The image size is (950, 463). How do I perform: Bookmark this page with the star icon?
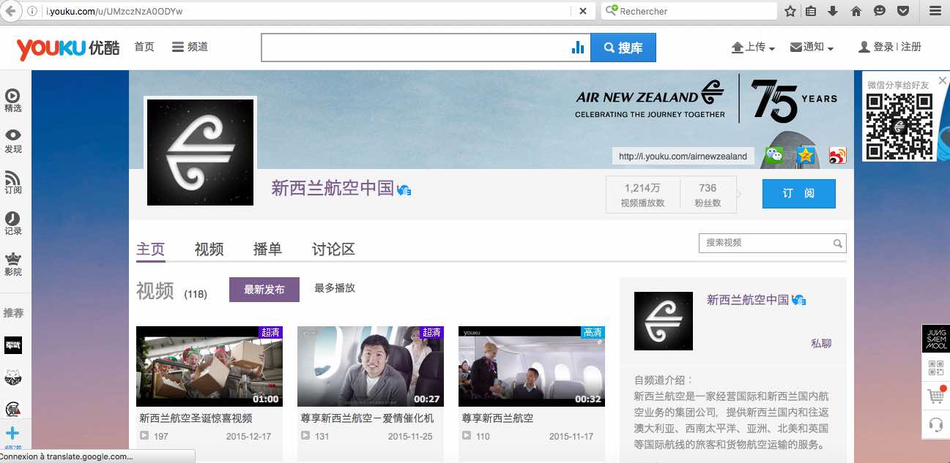coord(790,11)
